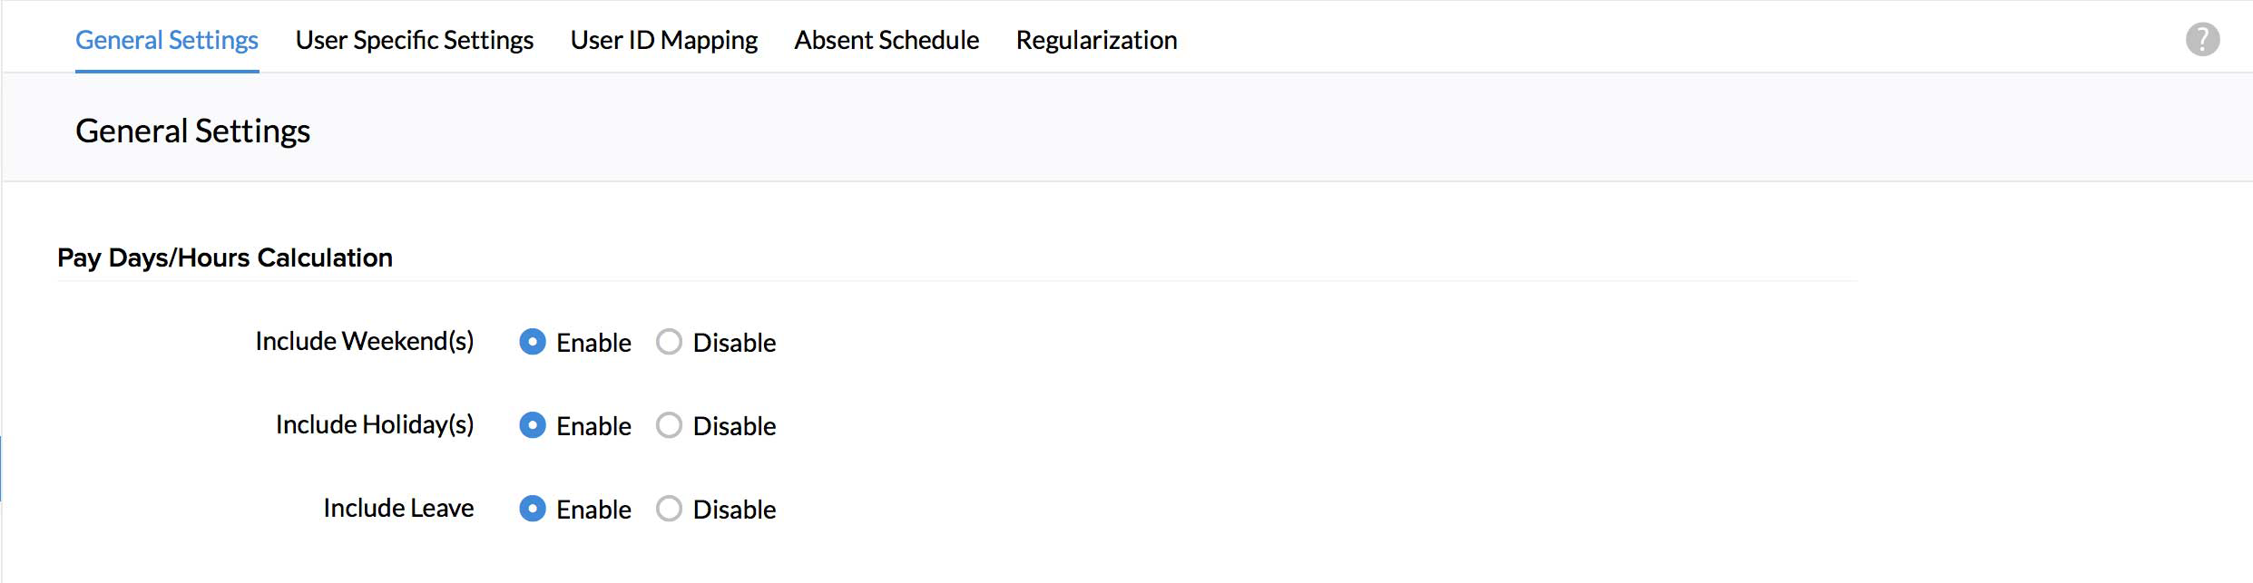2253x583 pixels.
Task: Click the 'Disable' text beside Include Leave
Action: coord(734,510)
